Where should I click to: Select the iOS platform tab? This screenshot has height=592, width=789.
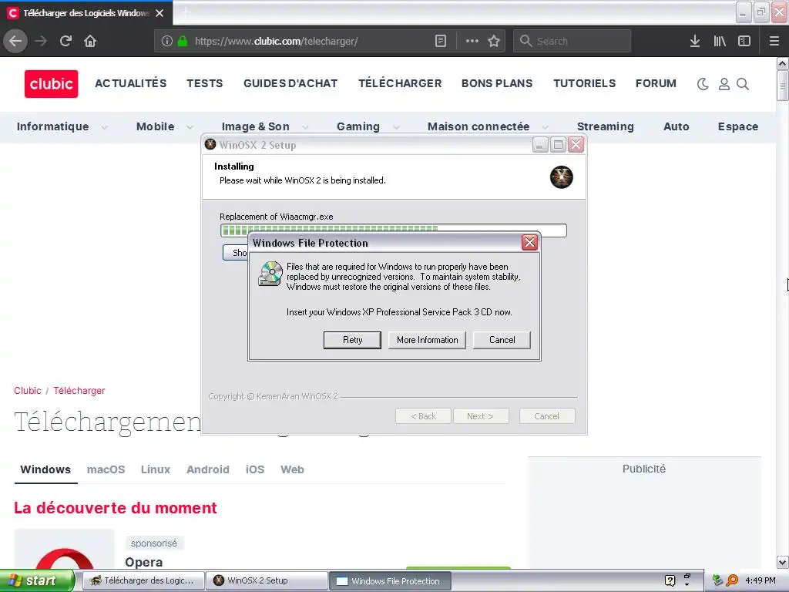[x=254, y=469]
